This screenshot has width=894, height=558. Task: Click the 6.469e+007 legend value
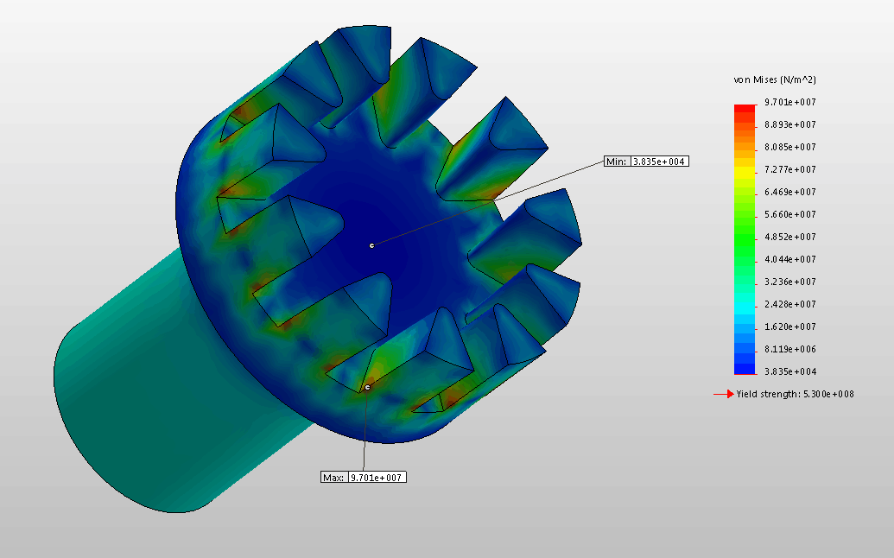[x=790, y=192]
